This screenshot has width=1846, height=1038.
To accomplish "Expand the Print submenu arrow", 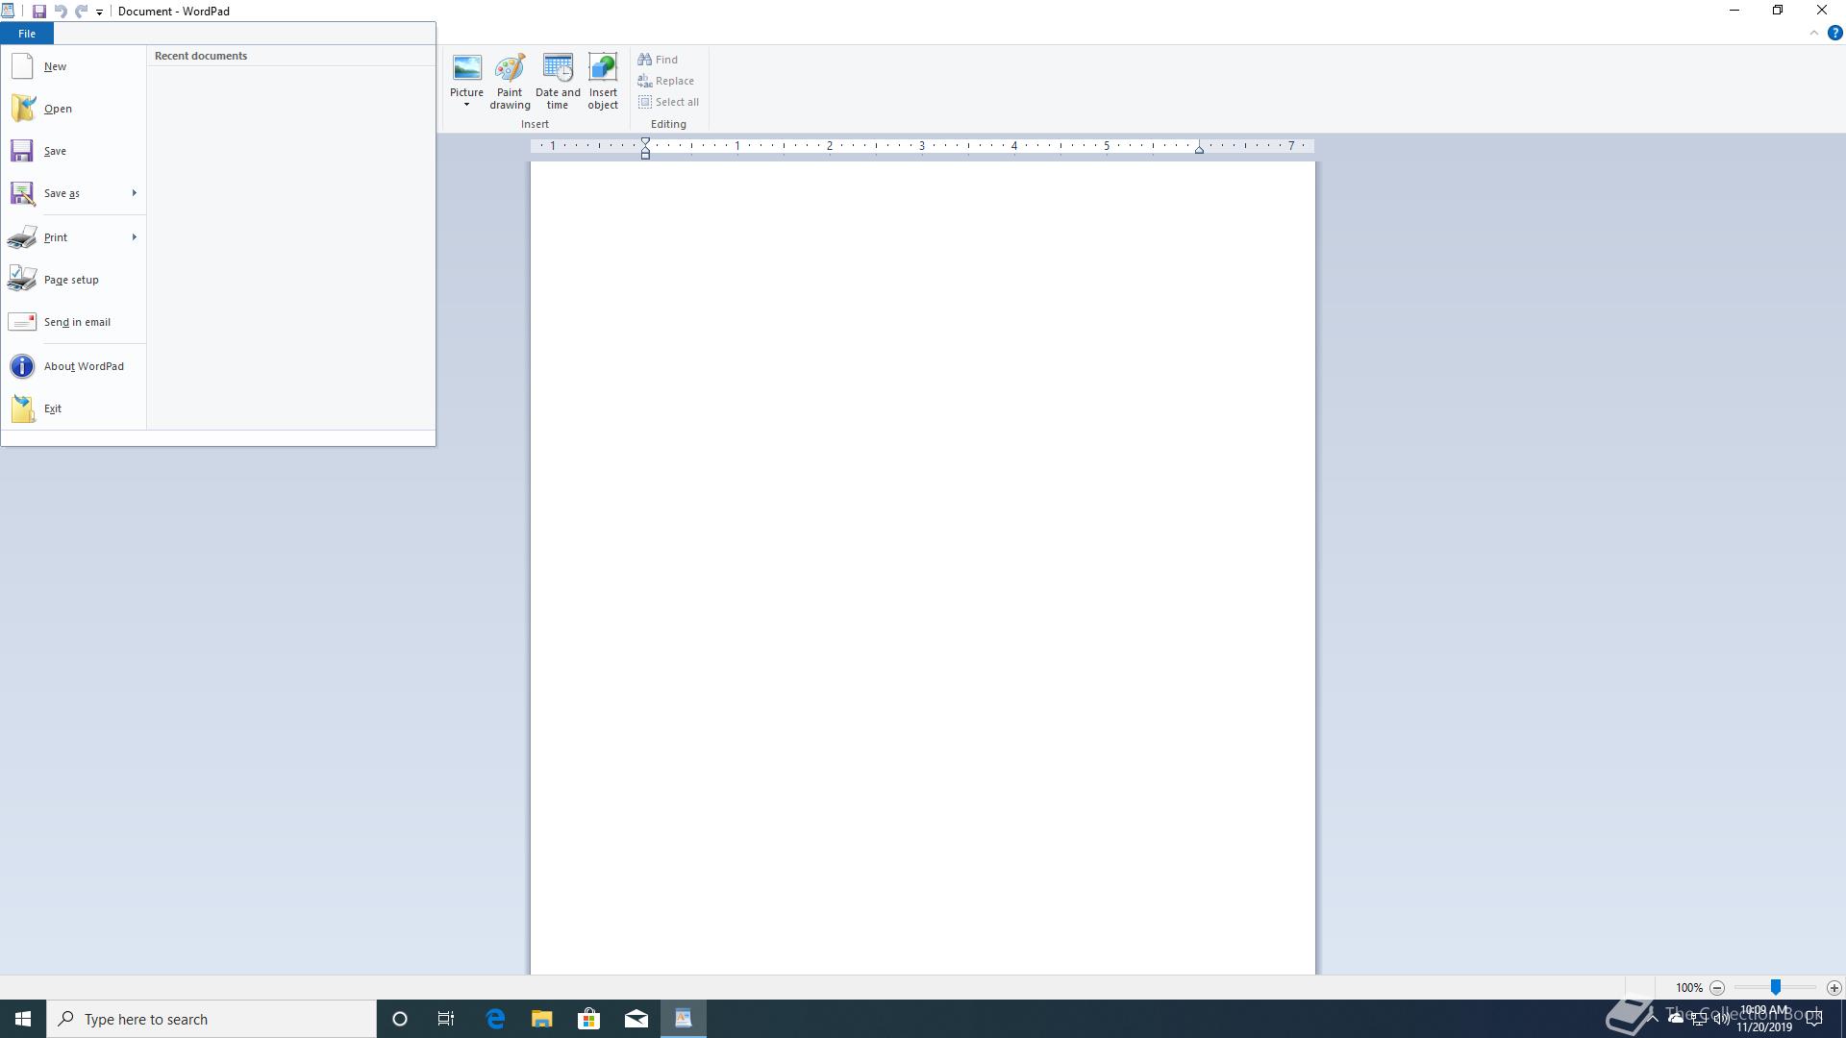I will click(134, 237).
